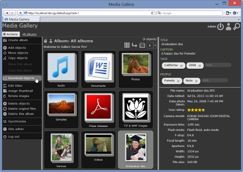Open the browser settings gear menu
Image resolution: width=243 pixels, height=172 pixels.
pyautogui.click(x=235, y=13)
